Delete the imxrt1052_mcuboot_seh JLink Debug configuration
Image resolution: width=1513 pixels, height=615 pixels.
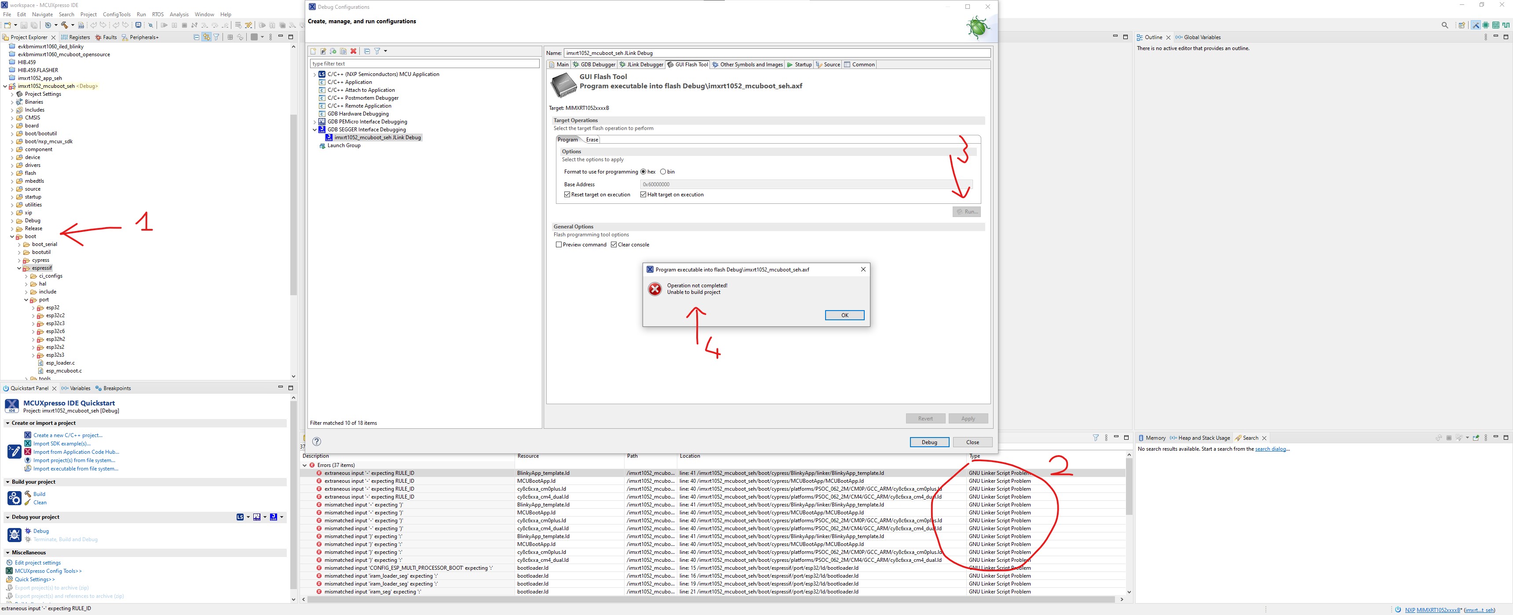(353, 51)
